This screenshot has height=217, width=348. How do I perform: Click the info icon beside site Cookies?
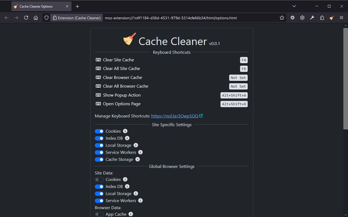(125, 131)
